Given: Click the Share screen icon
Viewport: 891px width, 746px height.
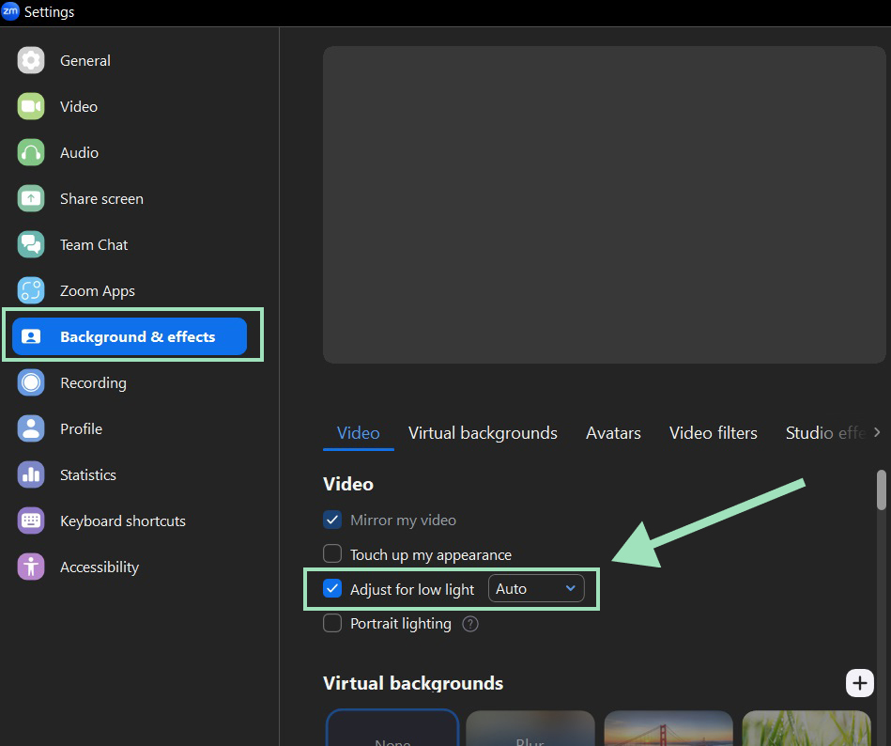Looking at the screenshot, I should (31, 198).
